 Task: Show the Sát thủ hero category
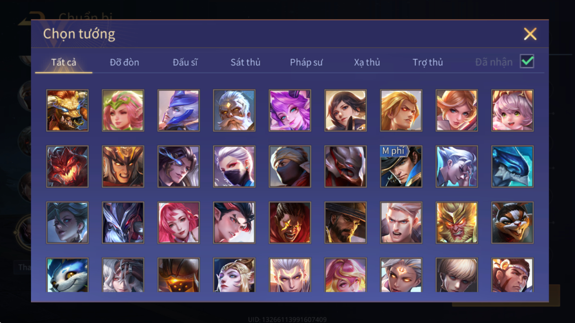[245, 62]
